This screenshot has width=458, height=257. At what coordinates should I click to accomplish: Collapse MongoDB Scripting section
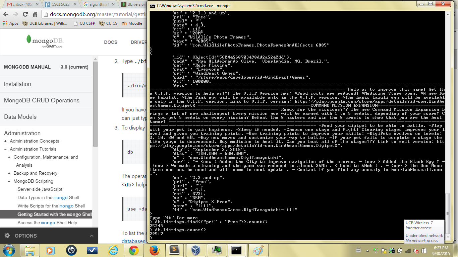click(x=9, y=181)
